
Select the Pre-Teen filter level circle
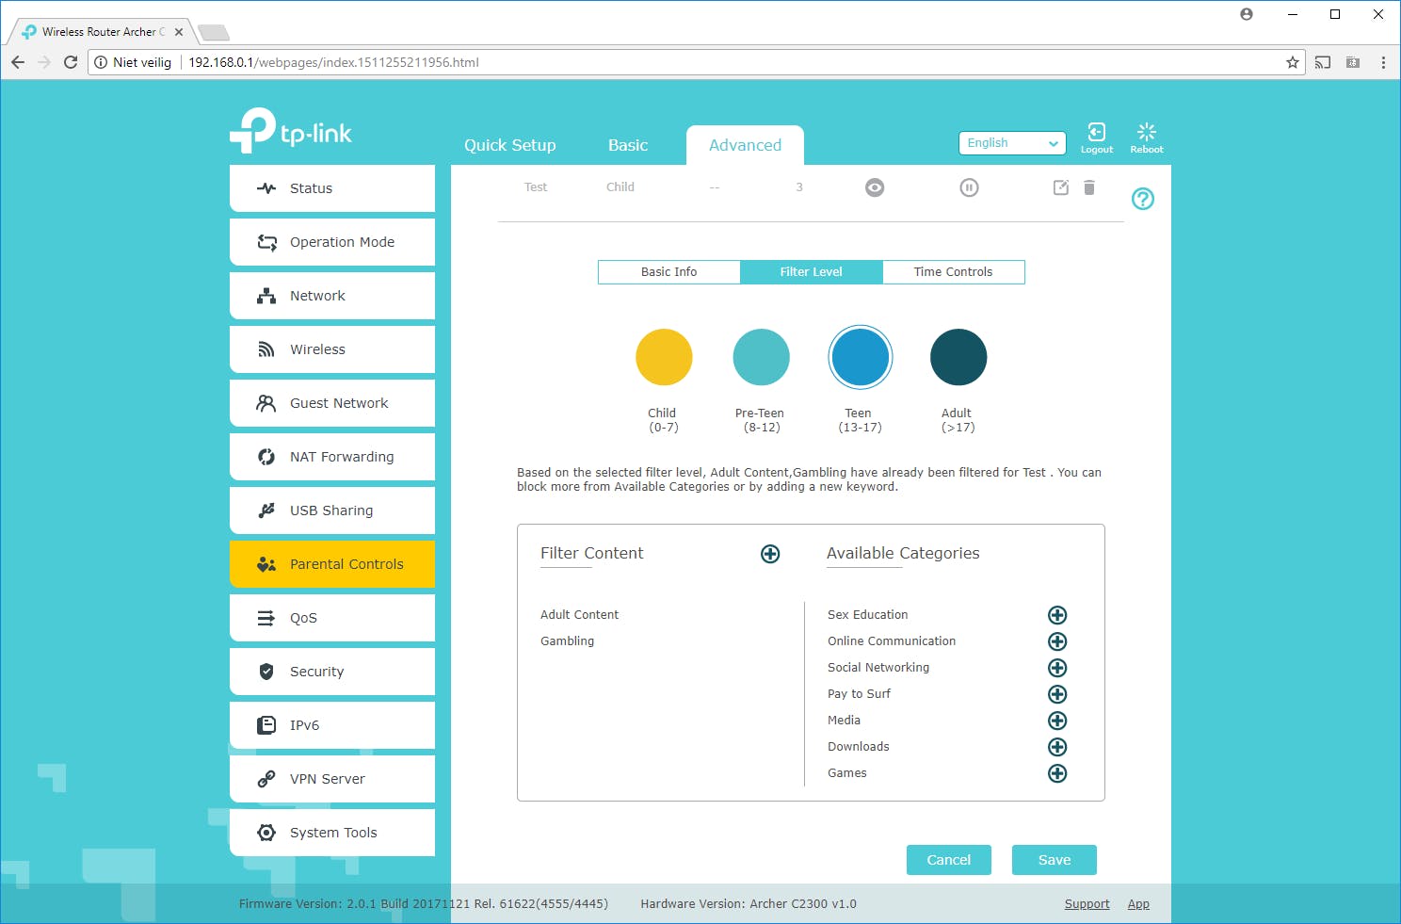[761, 357]
